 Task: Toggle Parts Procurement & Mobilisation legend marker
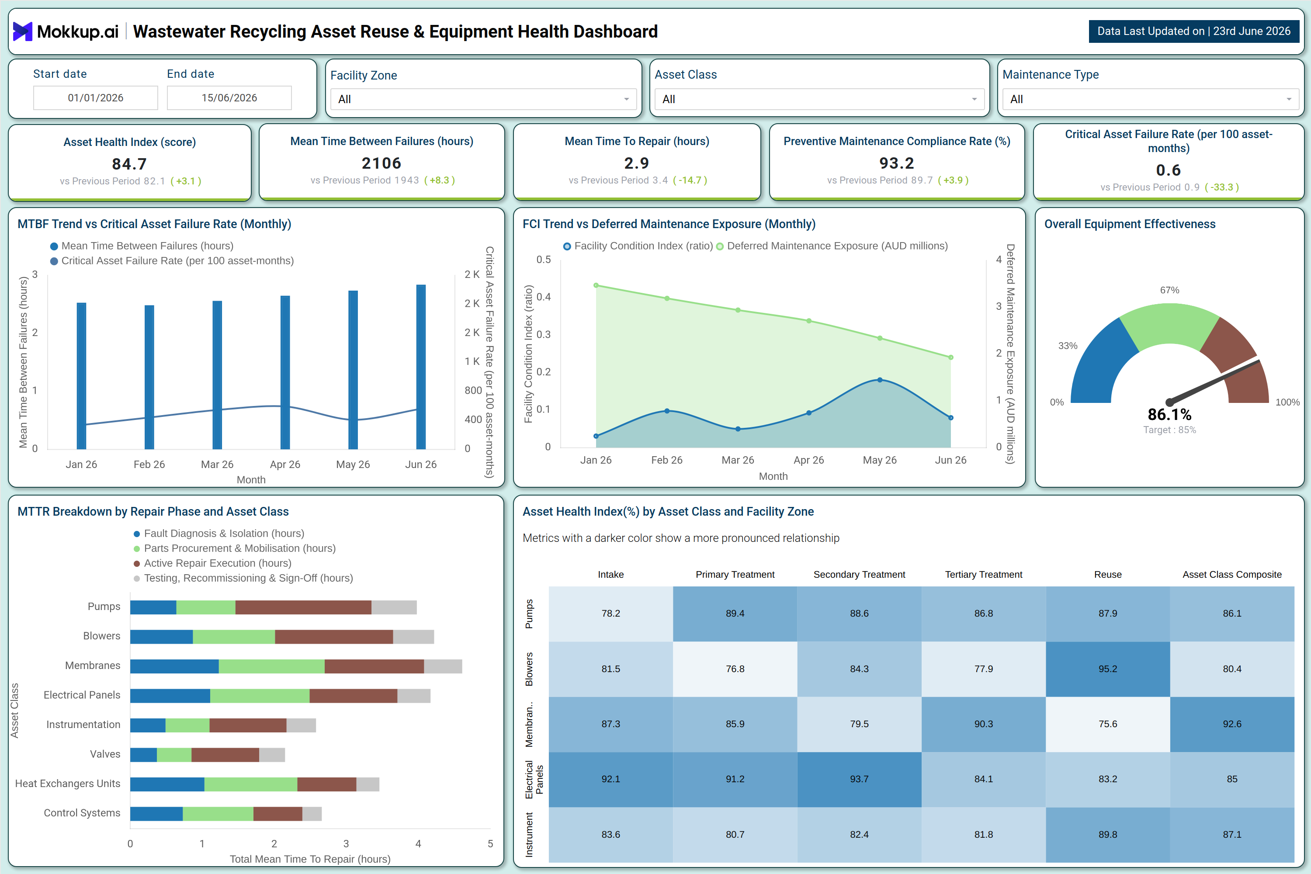[136, 549]
